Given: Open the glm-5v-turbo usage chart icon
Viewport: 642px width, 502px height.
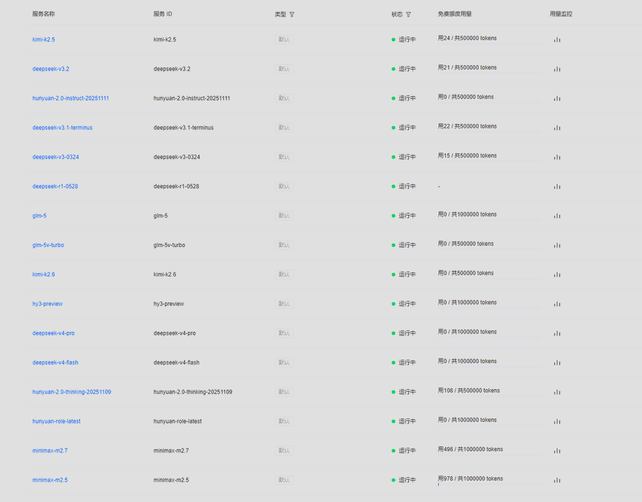Looking at the screenshot, I should (557, 245).
